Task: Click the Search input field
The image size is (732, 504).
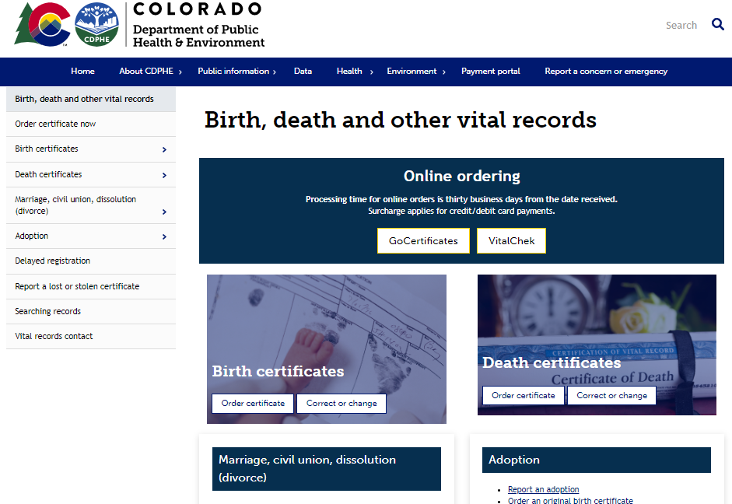Action: click(x=681, y=24)
